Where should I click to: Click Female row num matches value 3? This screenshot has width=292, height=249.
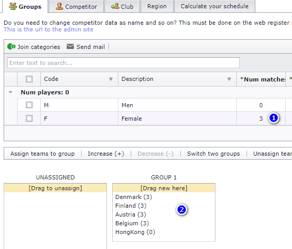(x=261, y=119)
